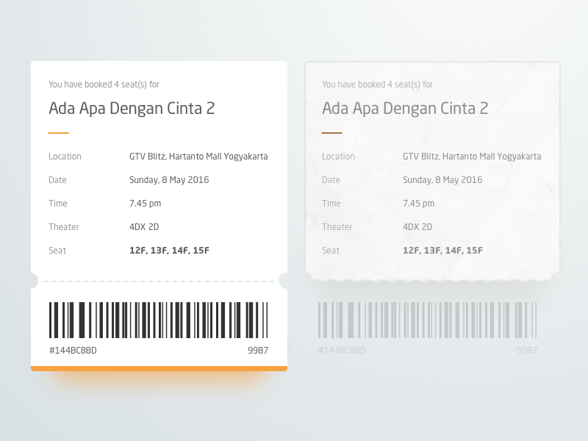Click the #144BC88D code on the white ticket
This screenshot has width=588, height=441.
[x=73, y=351]
